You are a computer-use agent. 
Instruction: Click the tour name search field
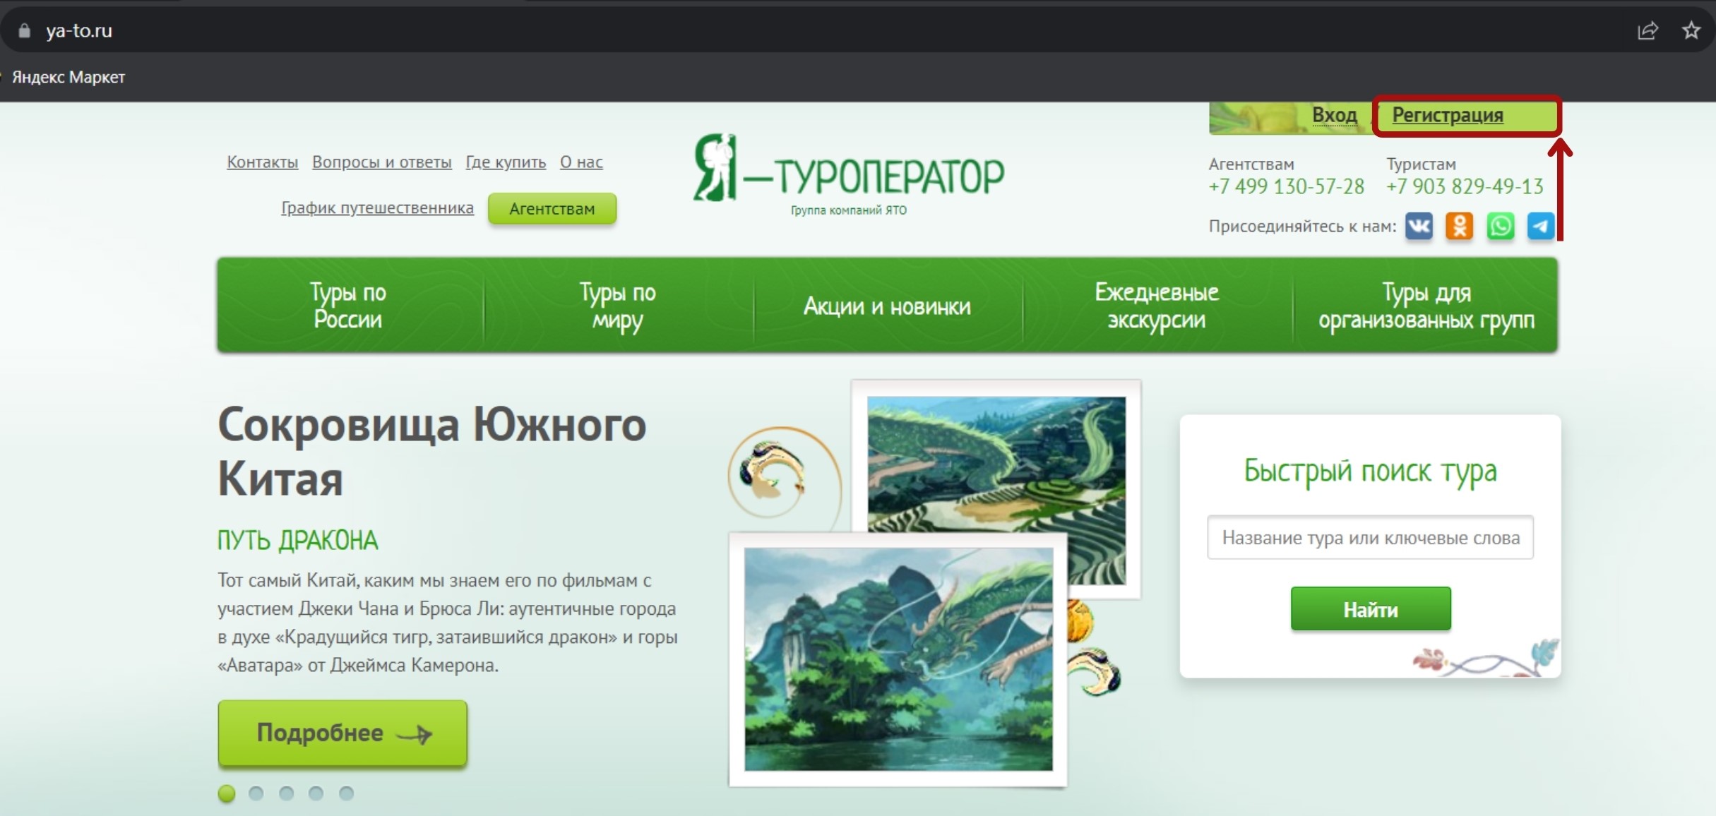click(x=1370, y=538)
